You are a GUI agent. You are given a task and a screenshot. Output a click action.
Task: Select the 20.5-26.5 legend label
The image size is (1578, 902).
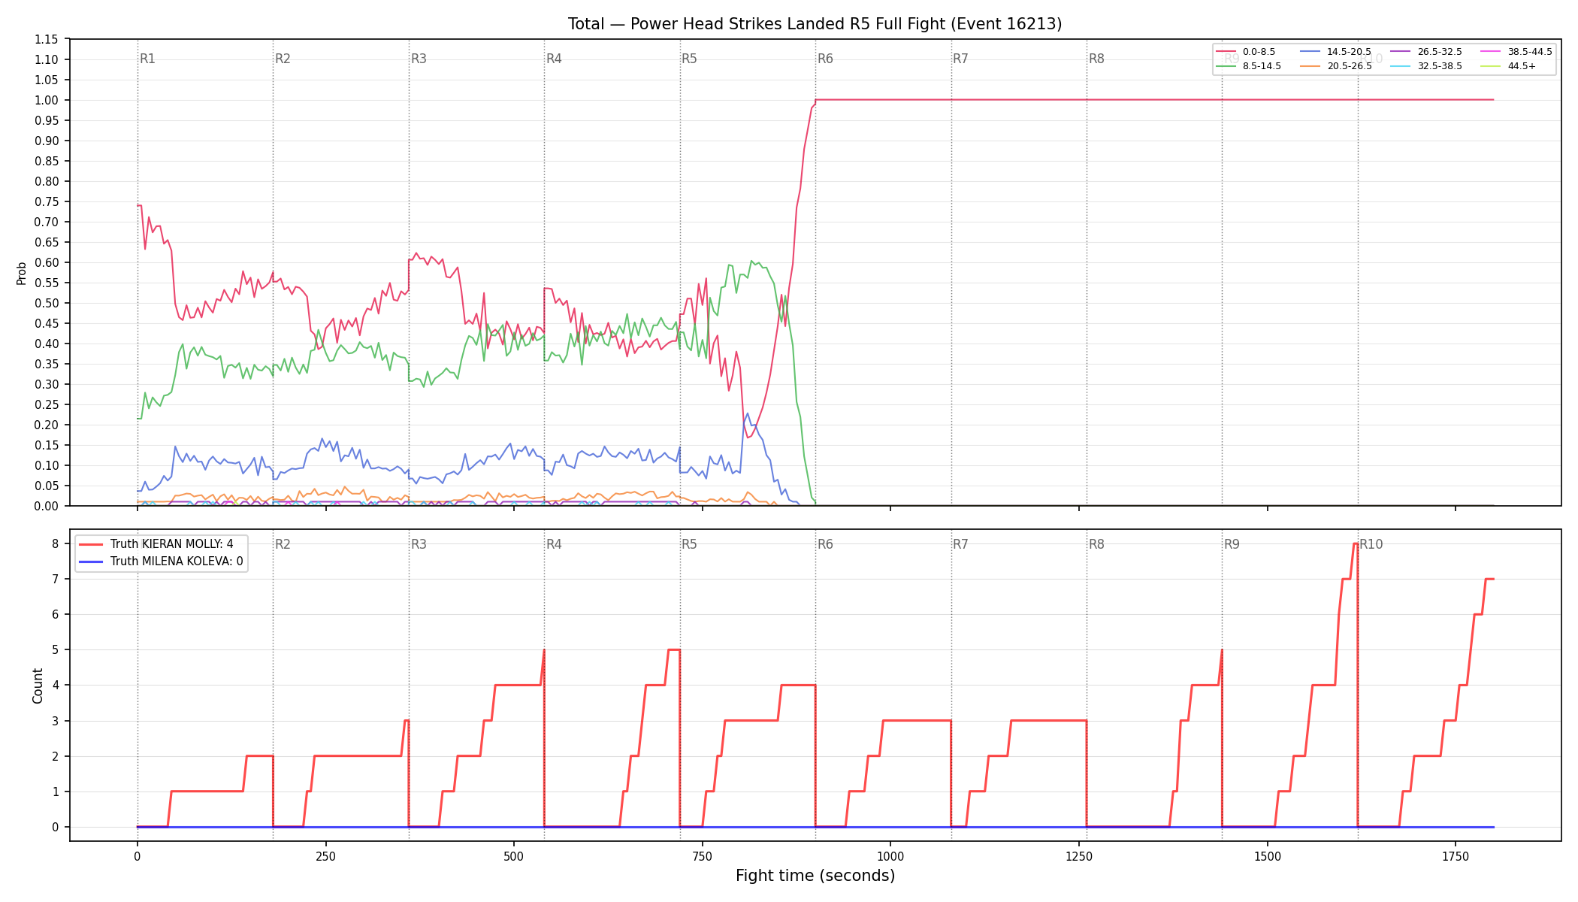pos(1349,66)
